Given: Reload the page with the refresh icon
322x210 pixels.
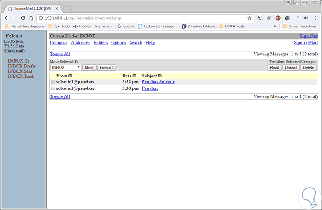Looking at the screenshot, I should (23, 18).
